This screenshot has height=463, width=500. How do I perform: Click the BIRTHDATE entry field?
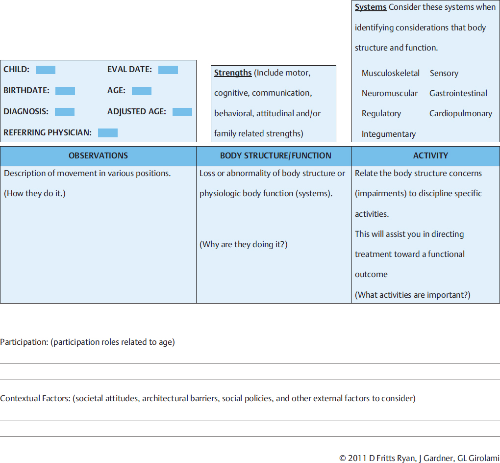(x=65, y=91)
